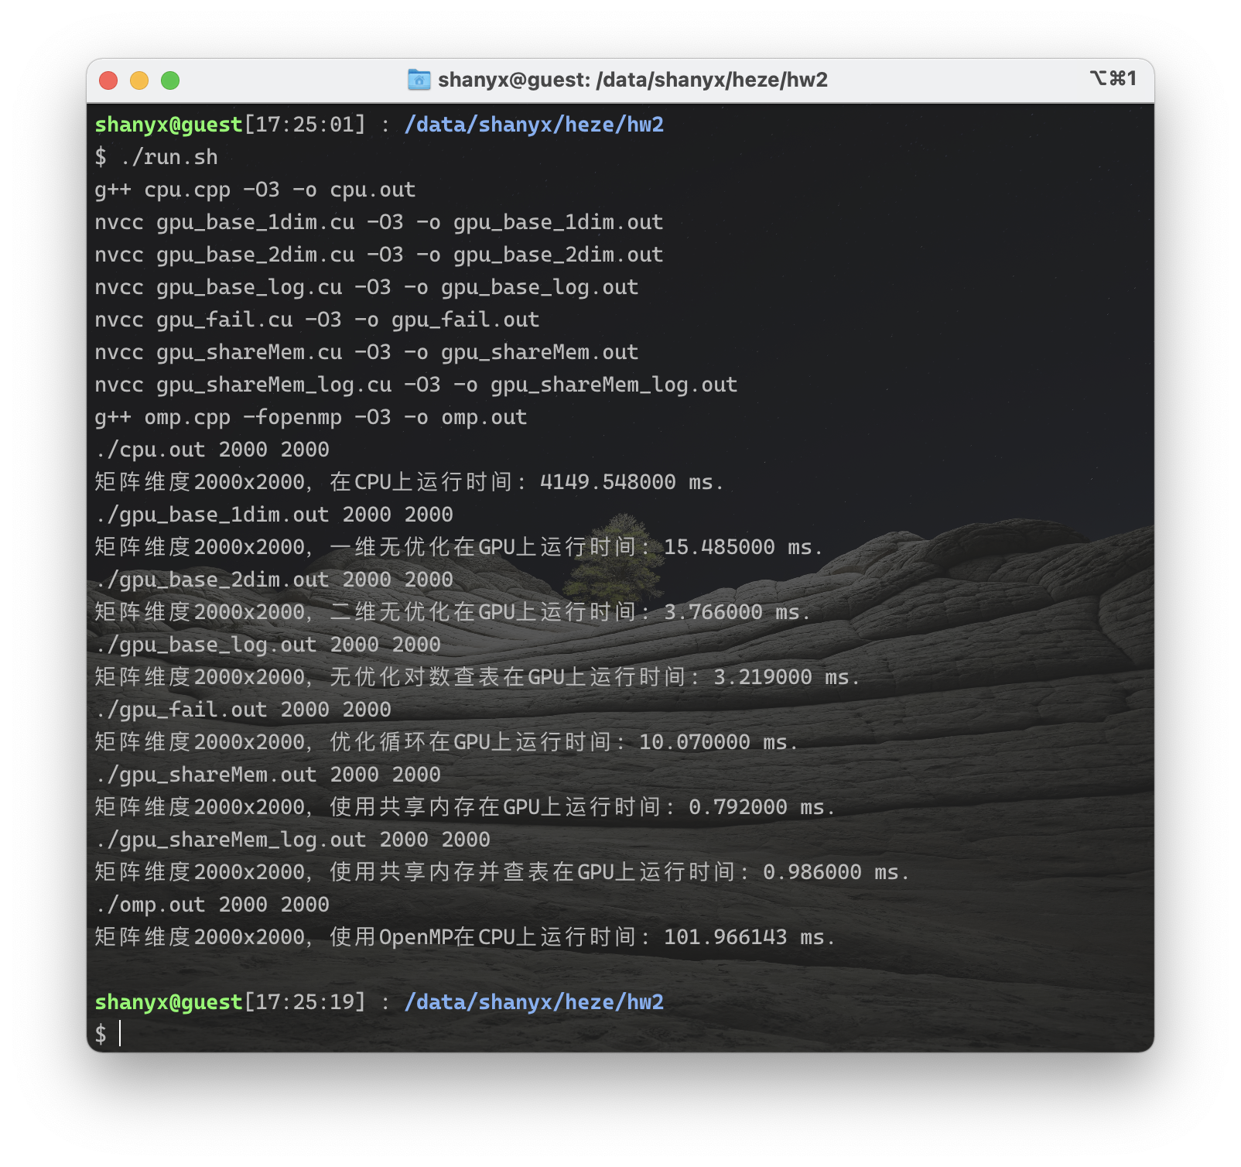The width and height of the screenshot is (1241, 1167).
Task: Click the green zoom window button
Action: (x=170, y=80)
